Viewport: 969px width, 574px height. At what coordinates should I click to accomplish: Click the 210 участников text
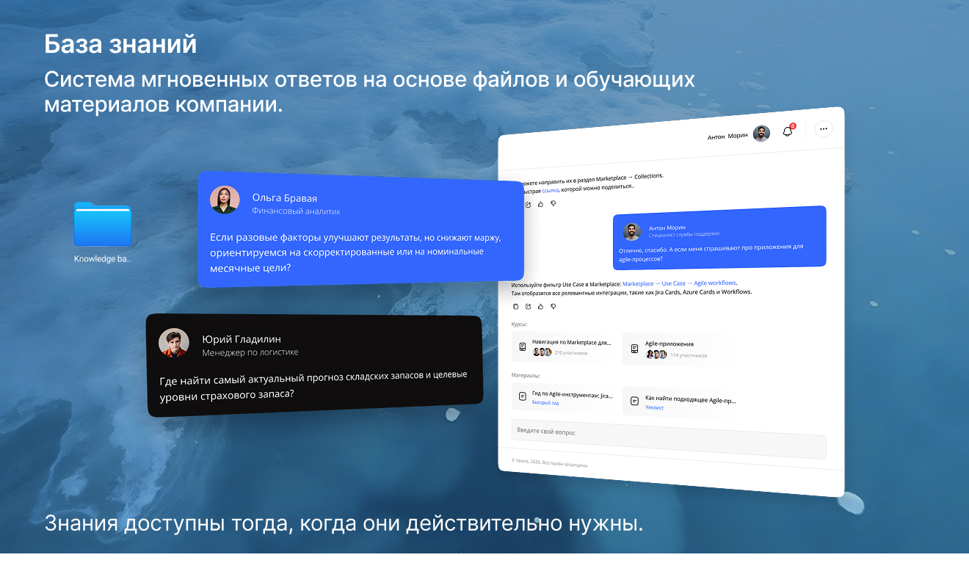tap(571, 353)
